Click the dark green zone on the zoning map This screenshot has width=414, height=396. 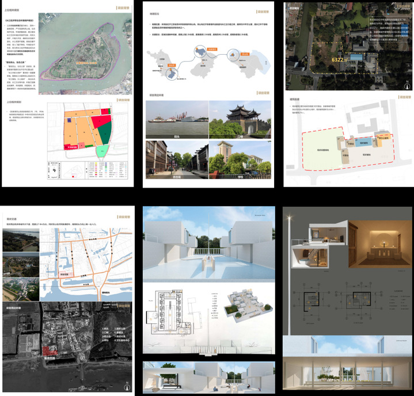[105, 134]
